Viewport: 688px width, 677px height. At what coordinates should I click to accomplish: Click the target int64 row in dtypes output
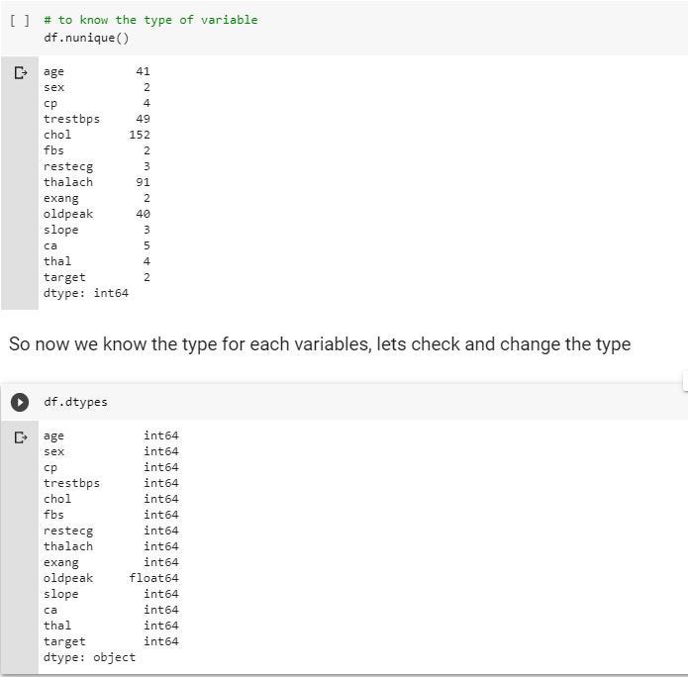click(110, 641)
